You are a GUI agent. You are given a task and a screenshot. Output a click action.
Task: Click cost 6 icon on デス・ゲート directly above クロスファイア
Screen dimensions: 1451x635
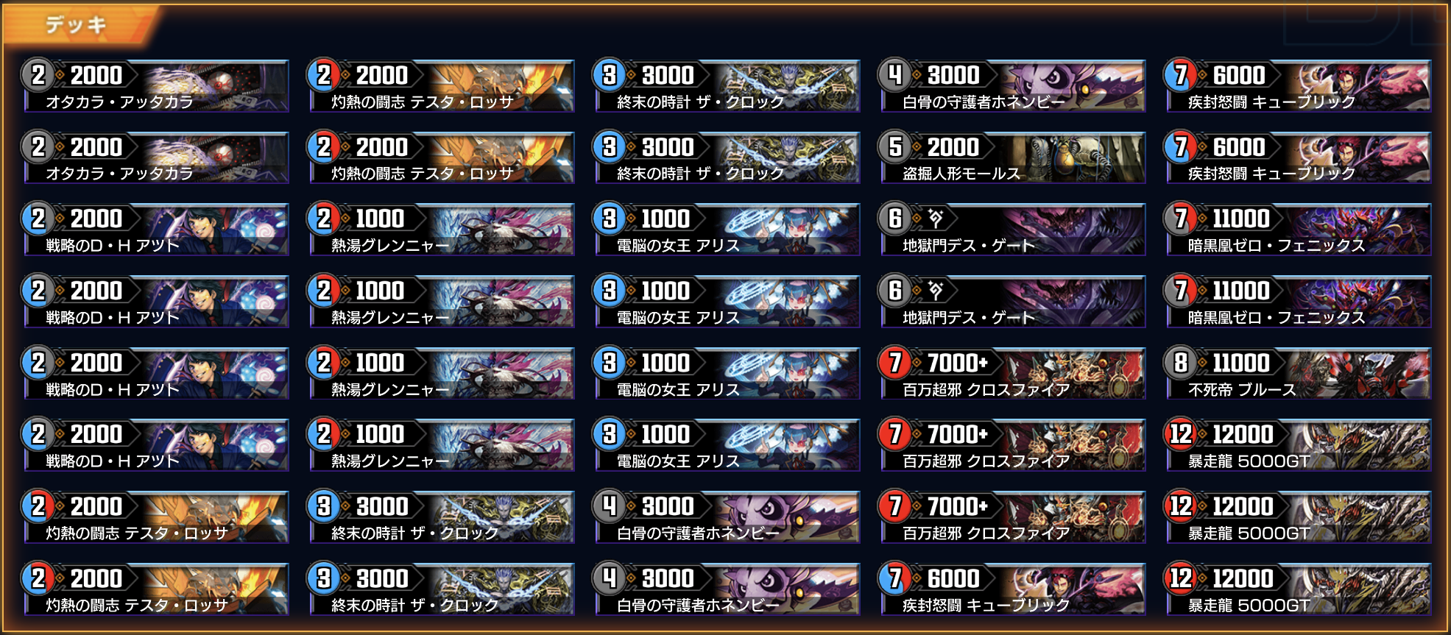[894, 291]
